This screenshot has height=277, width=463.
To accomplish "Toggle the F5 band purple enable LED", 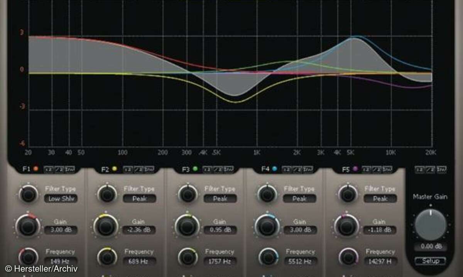I will [x=355, y=169].
